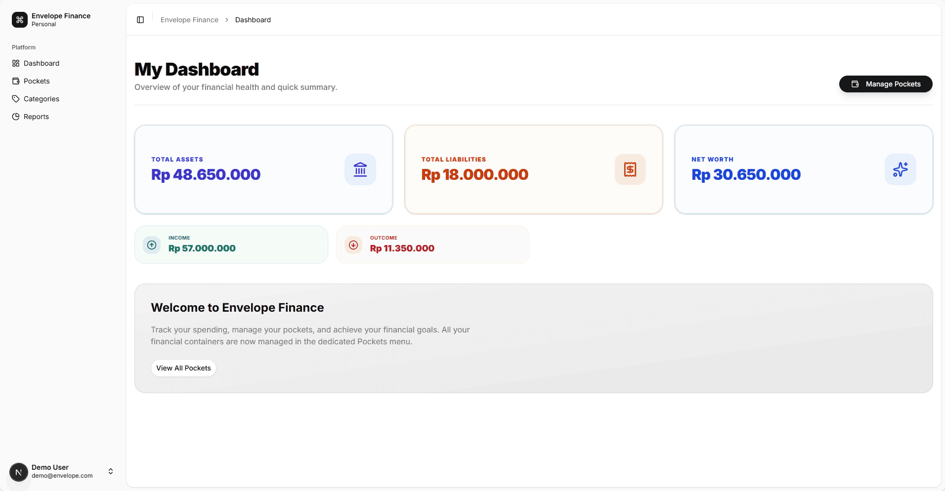
Task: Click the View All Pockets button
Action: point(183,368)
